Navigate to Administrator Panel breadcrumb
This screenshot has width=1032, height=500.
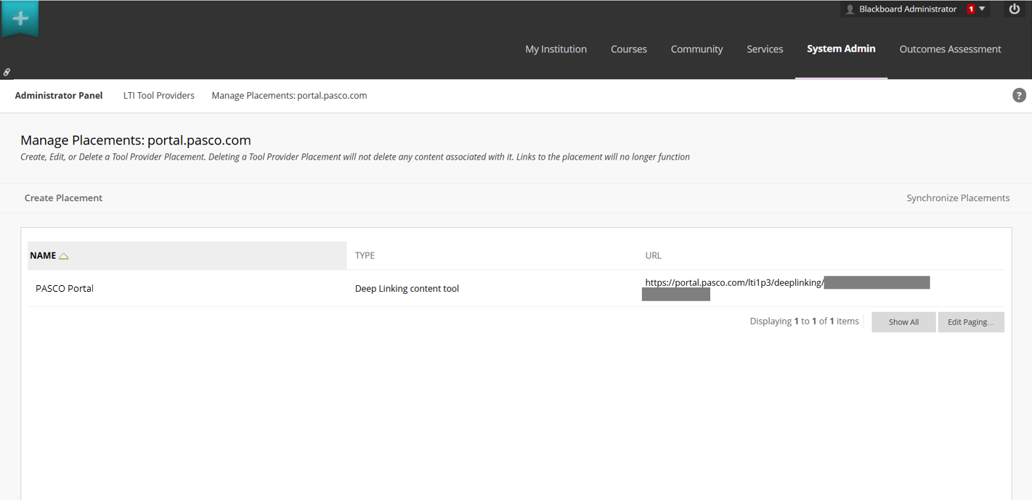click(59, 96)
